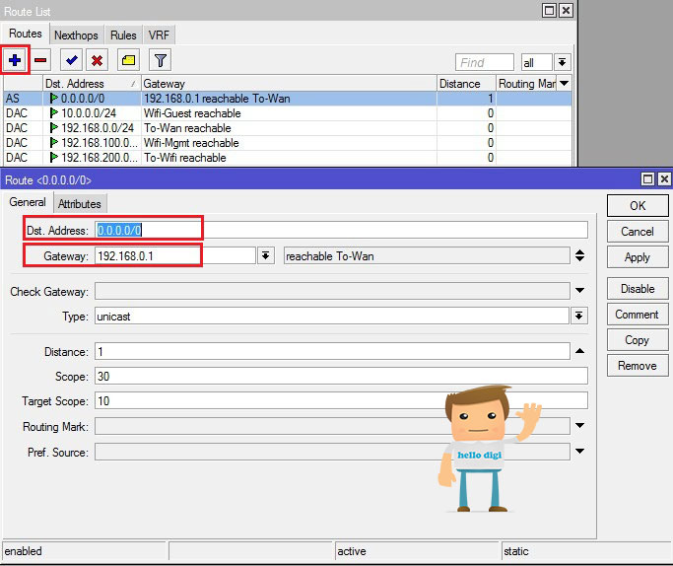Expand the Pref. Source field arrow
This screenshot has height=566, width=673.
tap(579, 452)
